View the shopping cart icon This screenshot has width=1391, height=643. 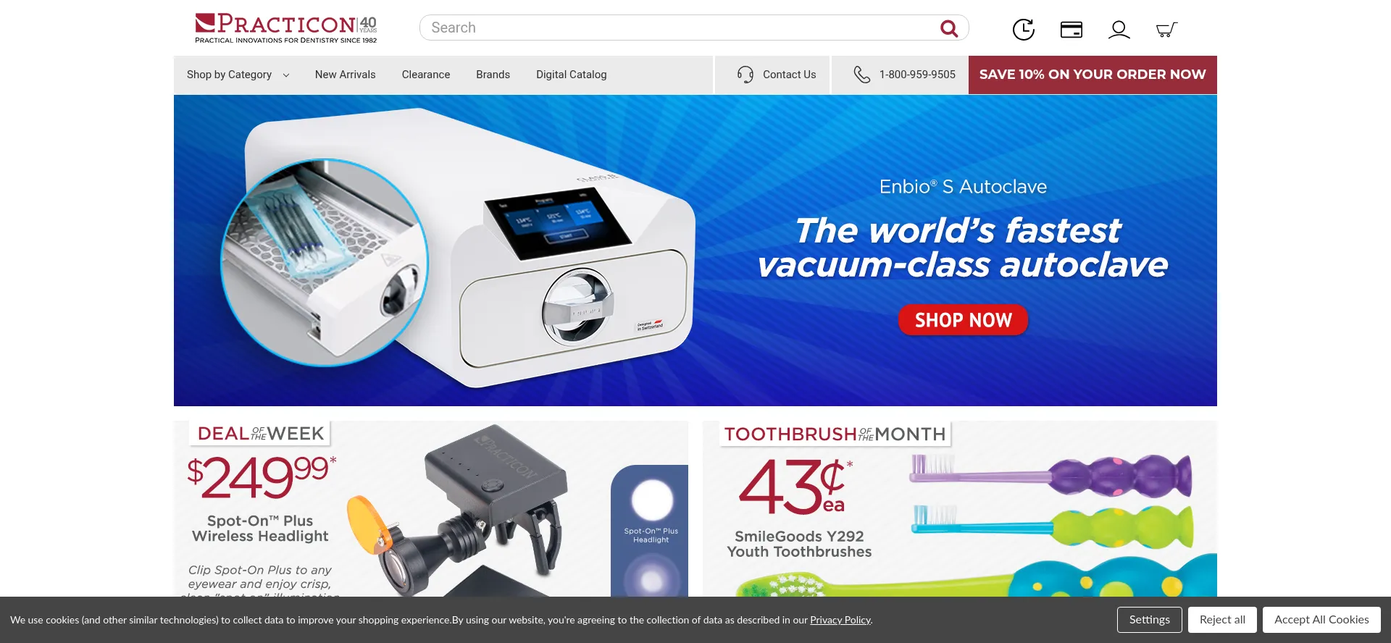[x=1166, y=30]
